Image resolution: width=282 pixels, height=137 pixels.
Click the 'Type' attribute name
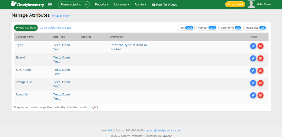click(20, 45)
